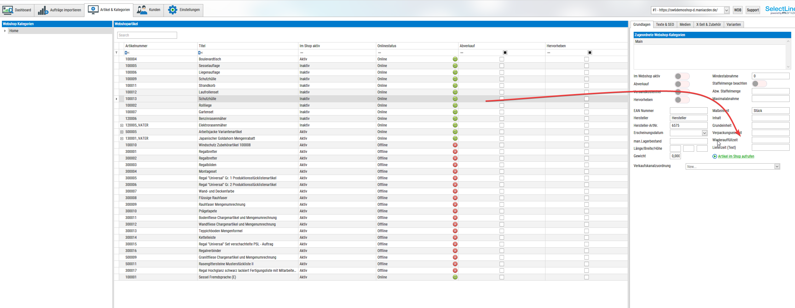Click the Support button
The image size is (795, 308).
click(752, 10)
